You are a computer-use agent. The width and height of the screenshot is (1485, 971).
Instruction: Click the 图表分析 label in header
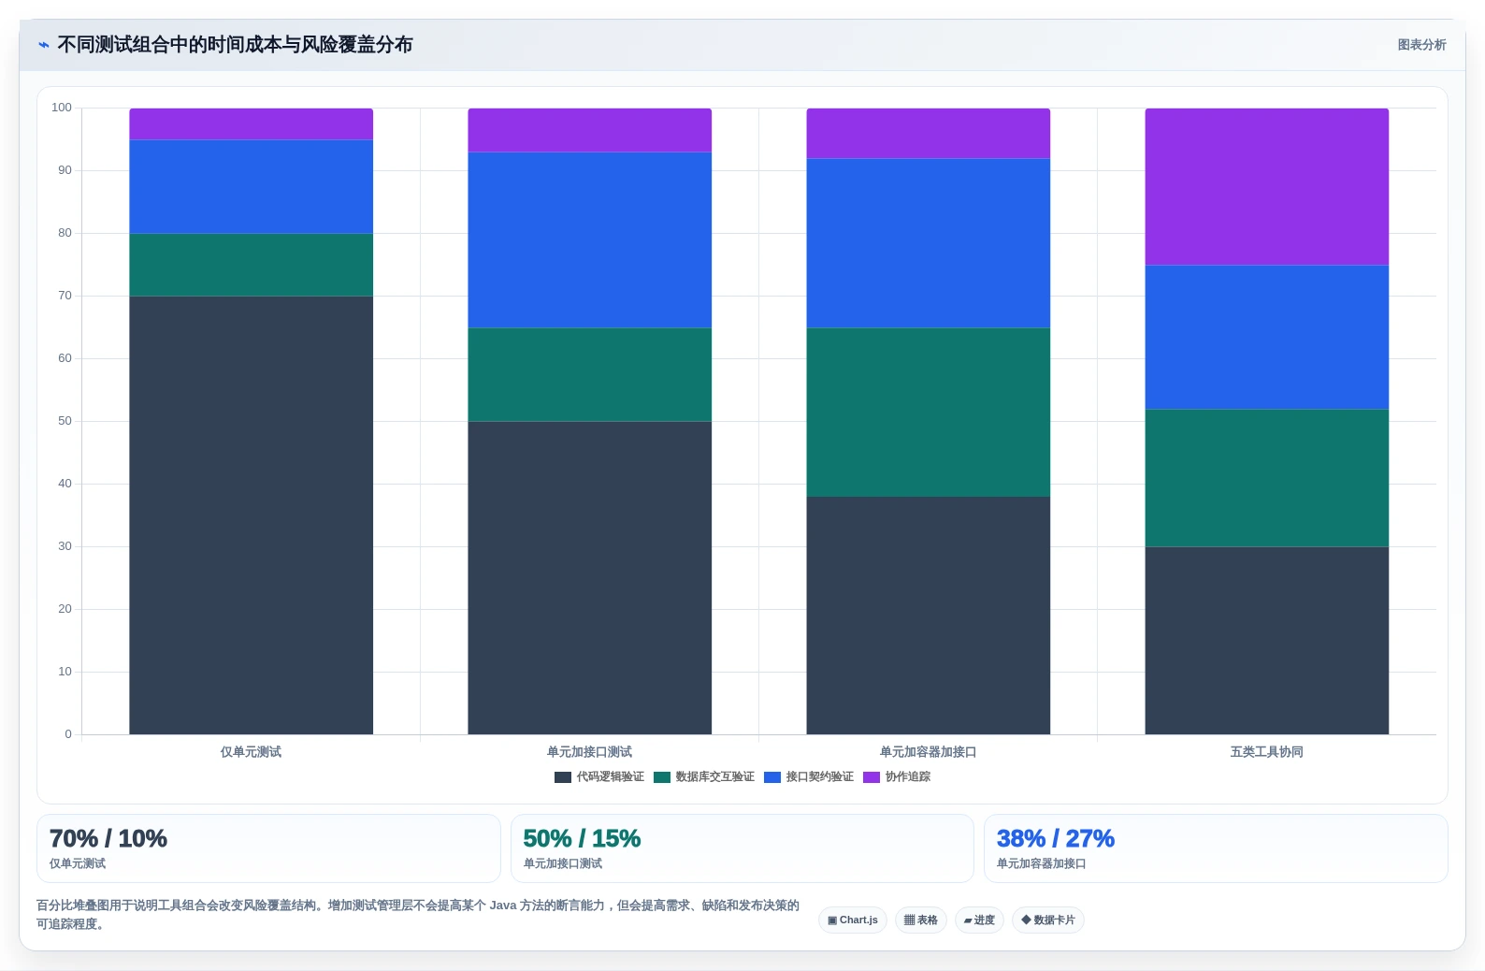1421,45
